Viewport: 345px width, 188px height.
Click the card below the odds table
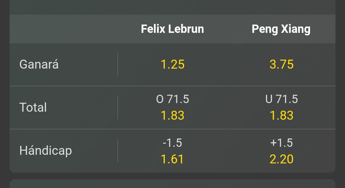(x=172, y=184)
